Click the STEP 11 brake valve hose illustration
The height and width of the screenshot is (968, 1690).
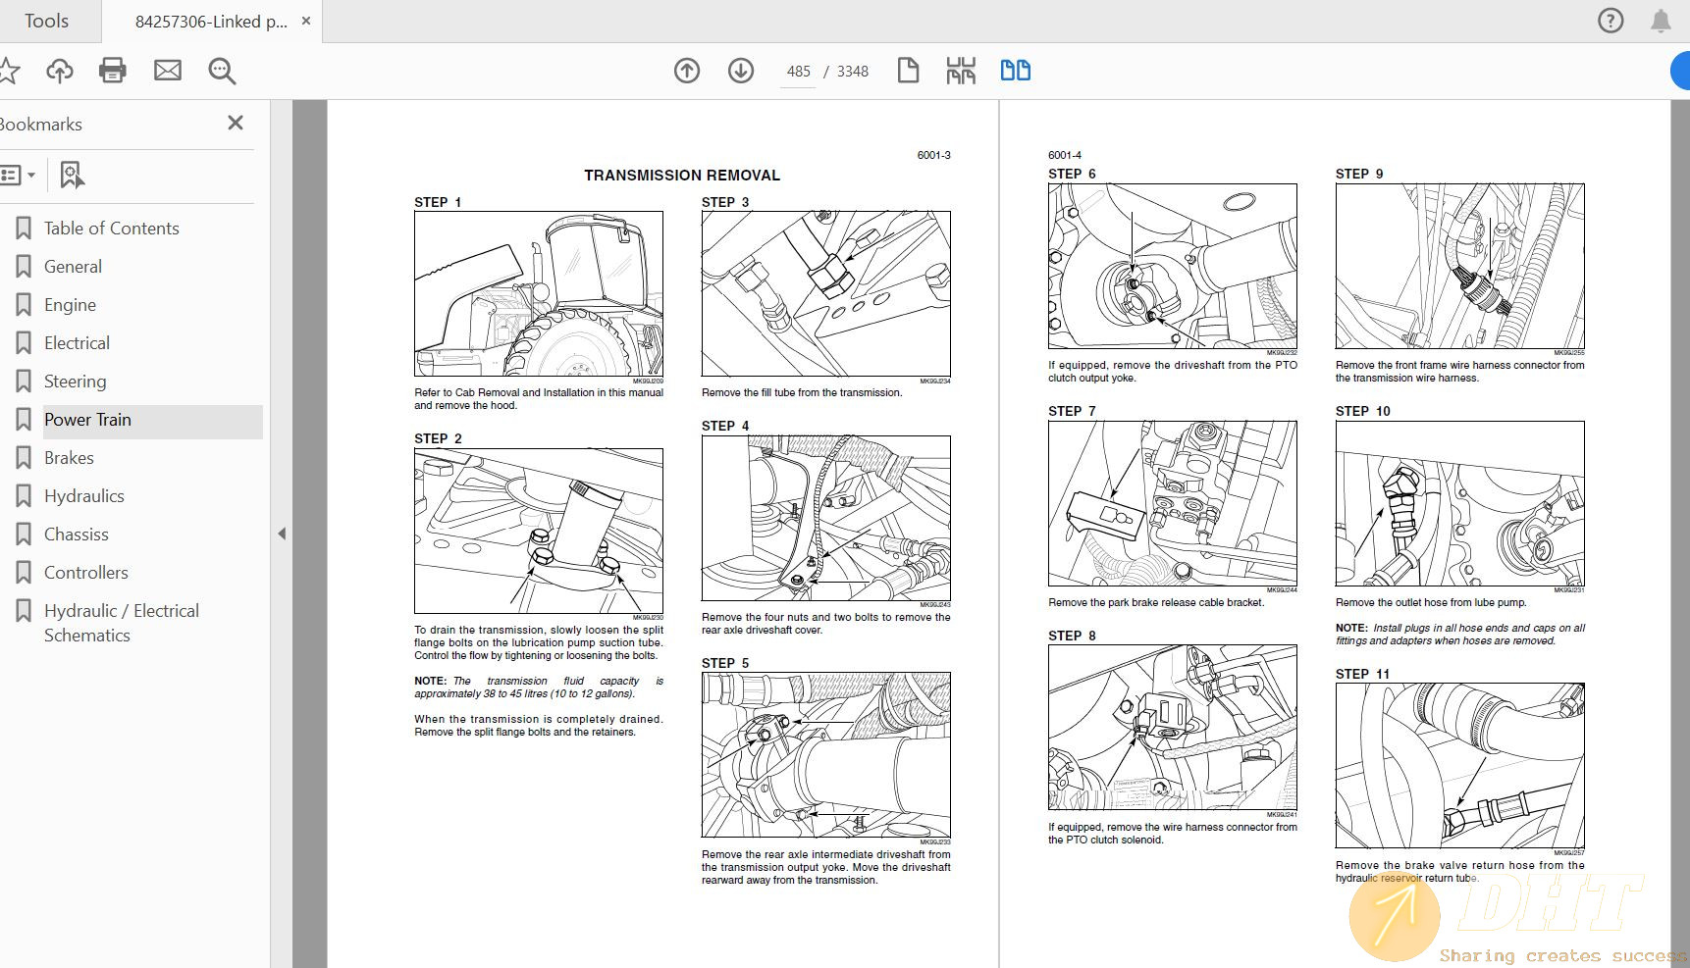(1460, 765)
